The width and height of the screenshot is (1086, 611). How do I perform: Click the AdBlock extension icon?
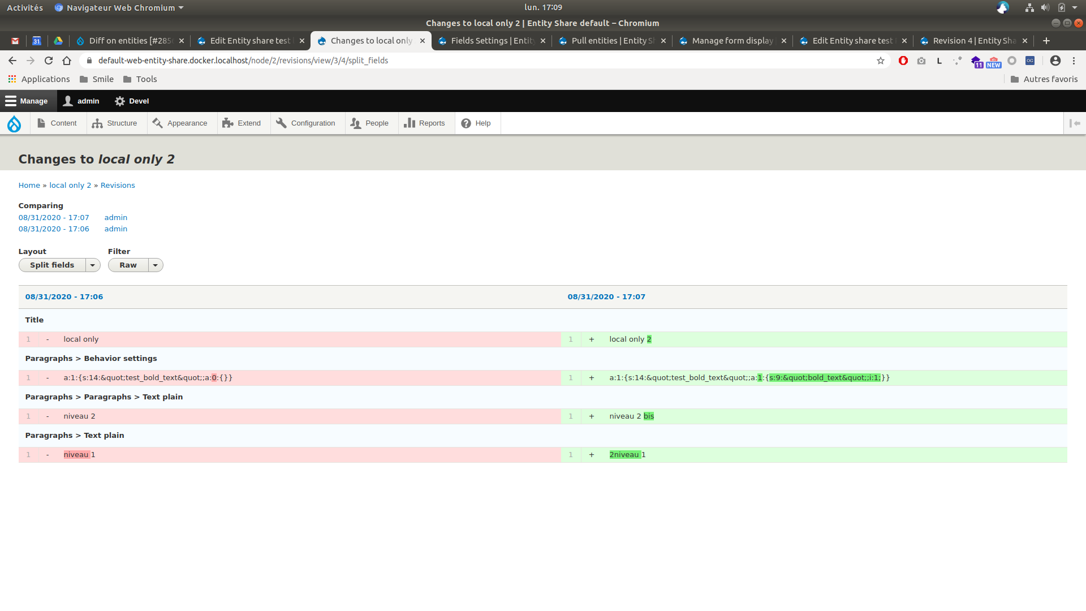(x=903, y=61)
